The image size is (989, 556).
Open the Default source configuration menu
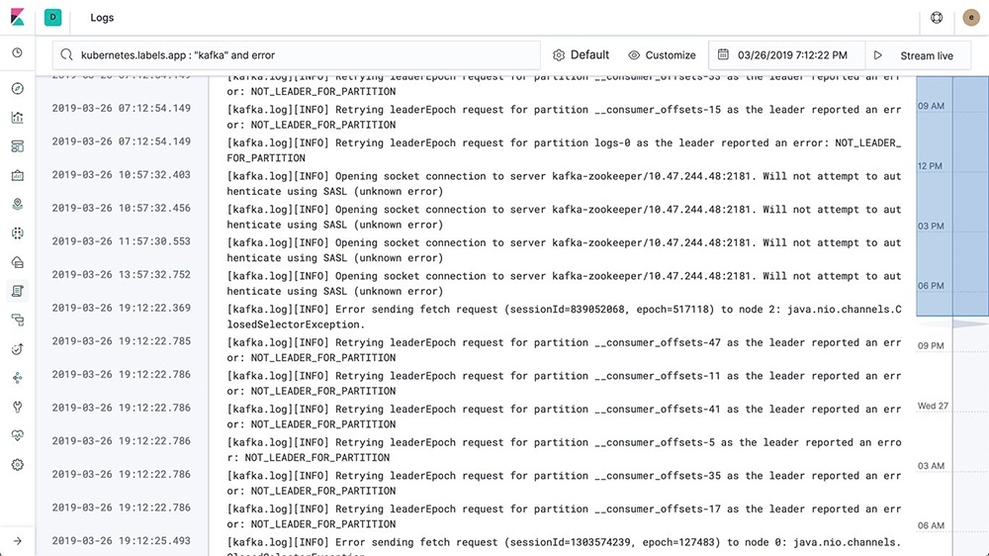(x=581, y=55)
